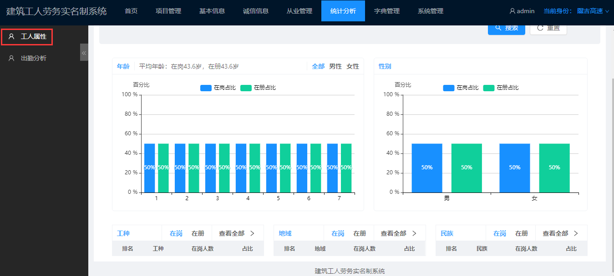Expand 查看全部 in the 工种 panel
614x276 pixels.
click(237, 233)
